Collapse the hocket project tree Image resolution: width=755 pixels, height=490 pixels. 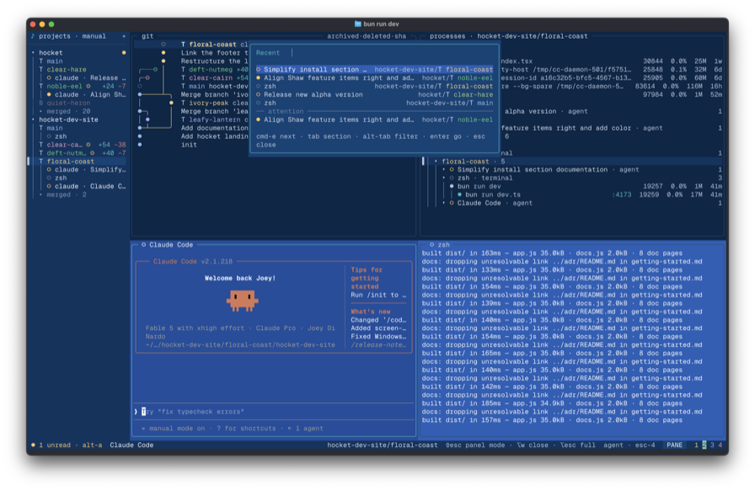[x=33, y=52]
